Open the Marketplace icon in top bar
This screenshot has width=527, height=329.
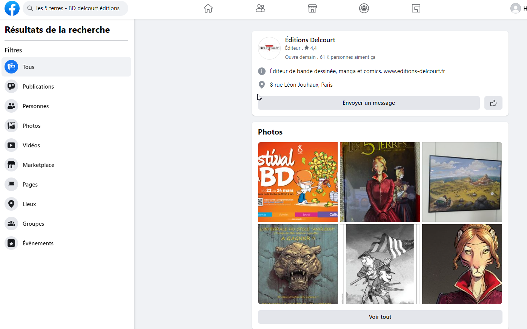(x=312, y=8)
